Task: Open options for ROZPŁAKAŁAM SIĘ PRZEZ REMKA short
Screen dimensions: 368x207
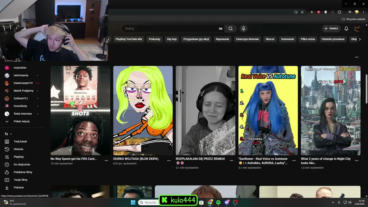Action: coord(232,161)
